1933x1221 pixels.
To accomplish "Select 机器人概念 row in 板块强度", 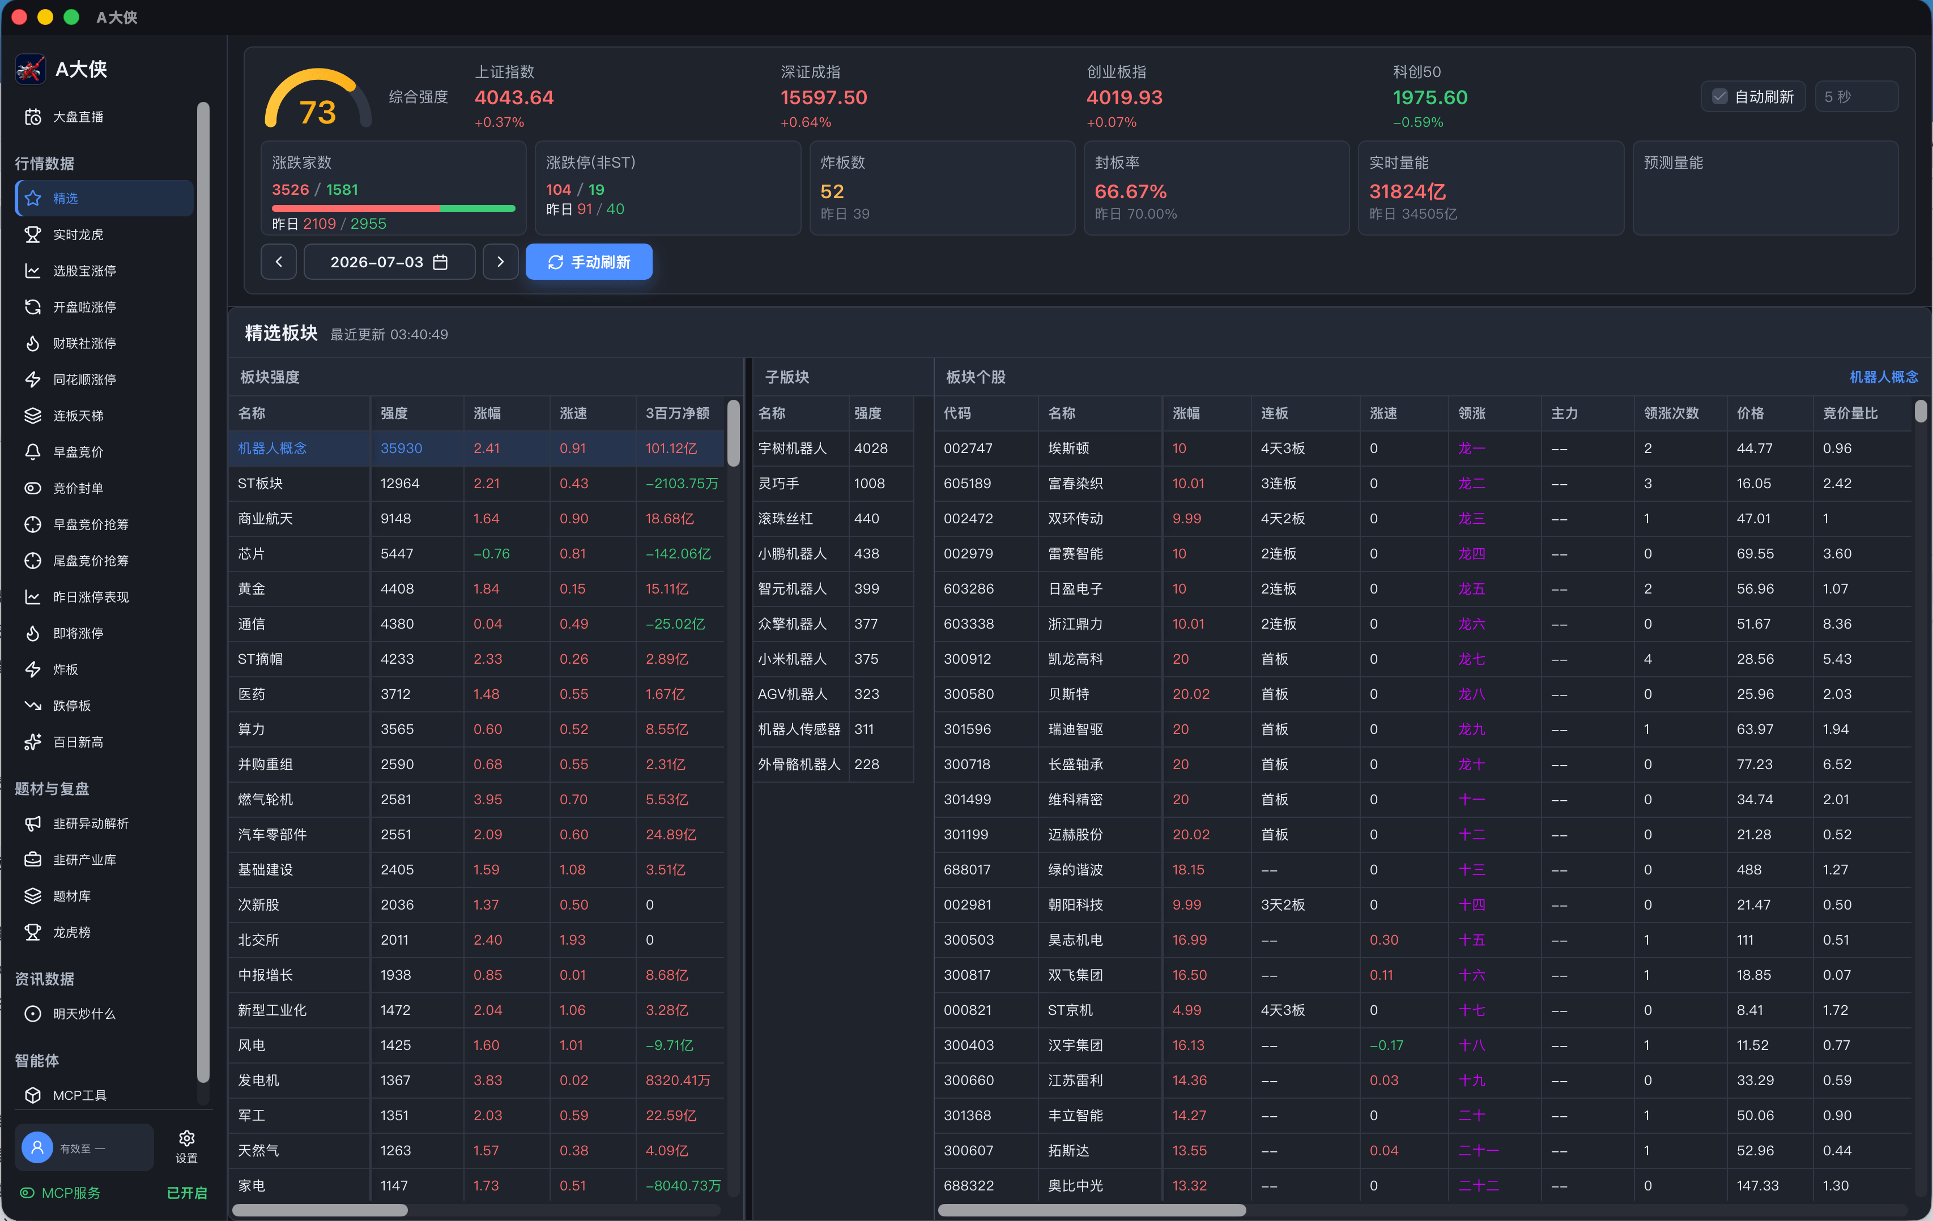I will tap(477, 449).
